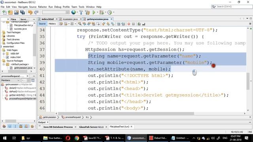The height and width of the screenshot is (142, 253).
Task: Click the New Project toolbar icon
Action: [x=10, y=12]
